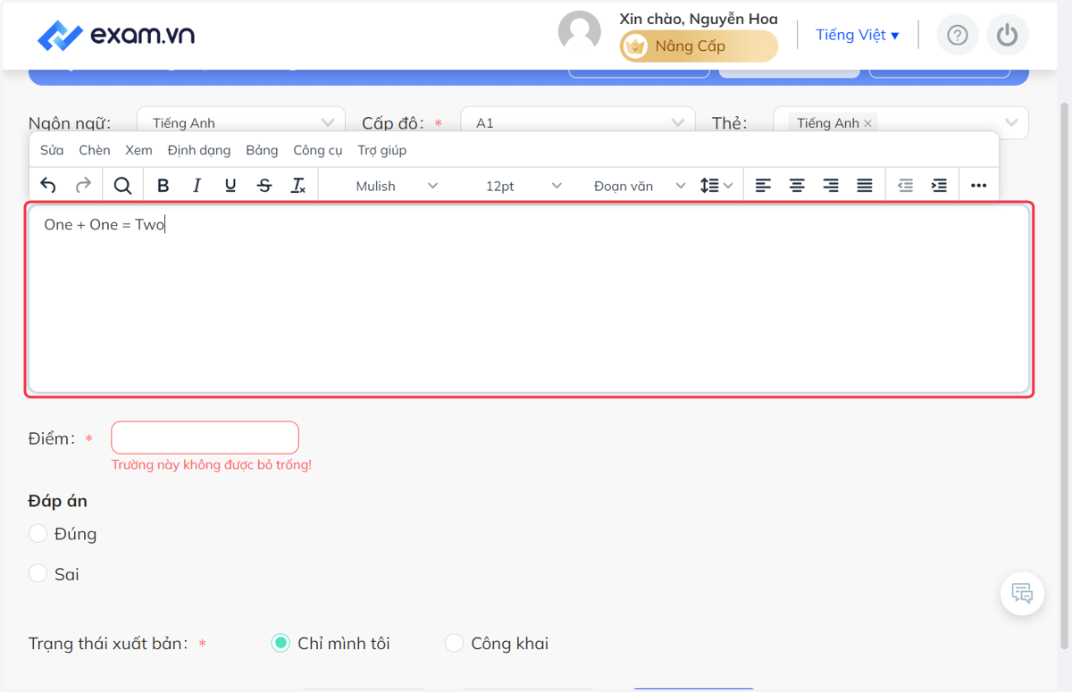Open the Bảng menu

tap(262, 150)
